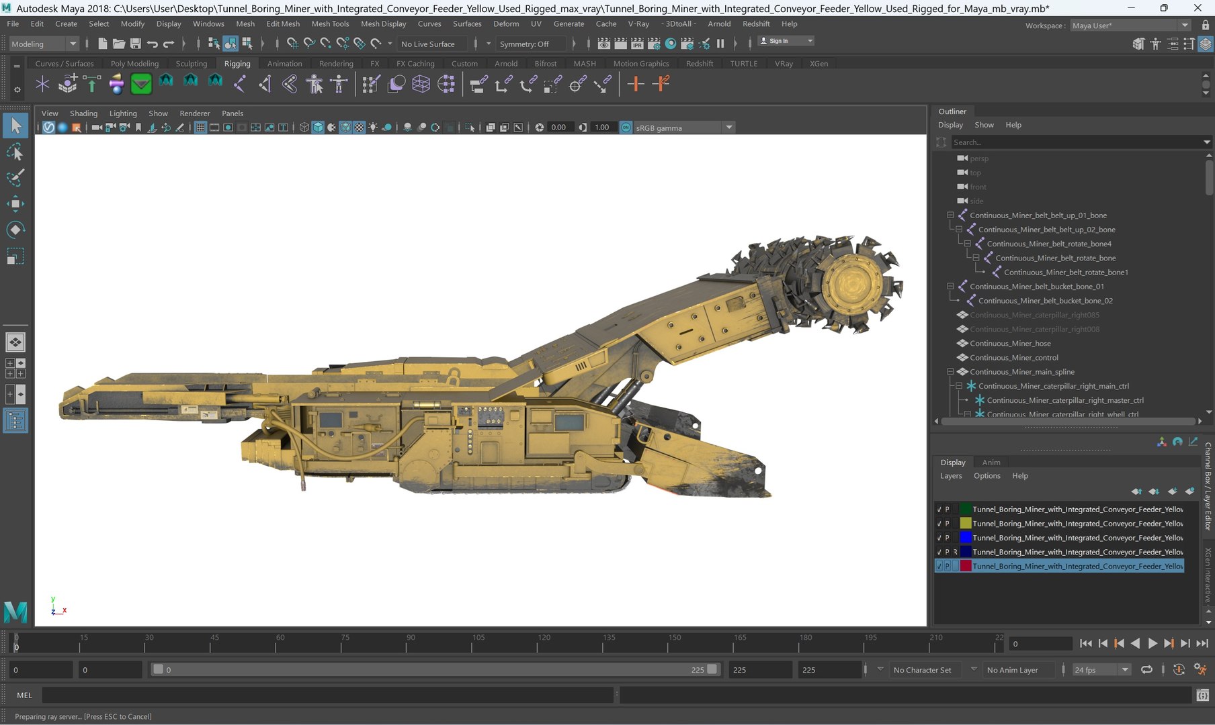Screen dimensions: 1215x725
Task: Open Workspace Maya User dropdown
Action: pos(1130,26)
